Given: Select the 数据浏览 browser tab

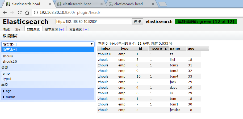Looking at the screenshot, I should pyautogui.click(x=33, y=29).
